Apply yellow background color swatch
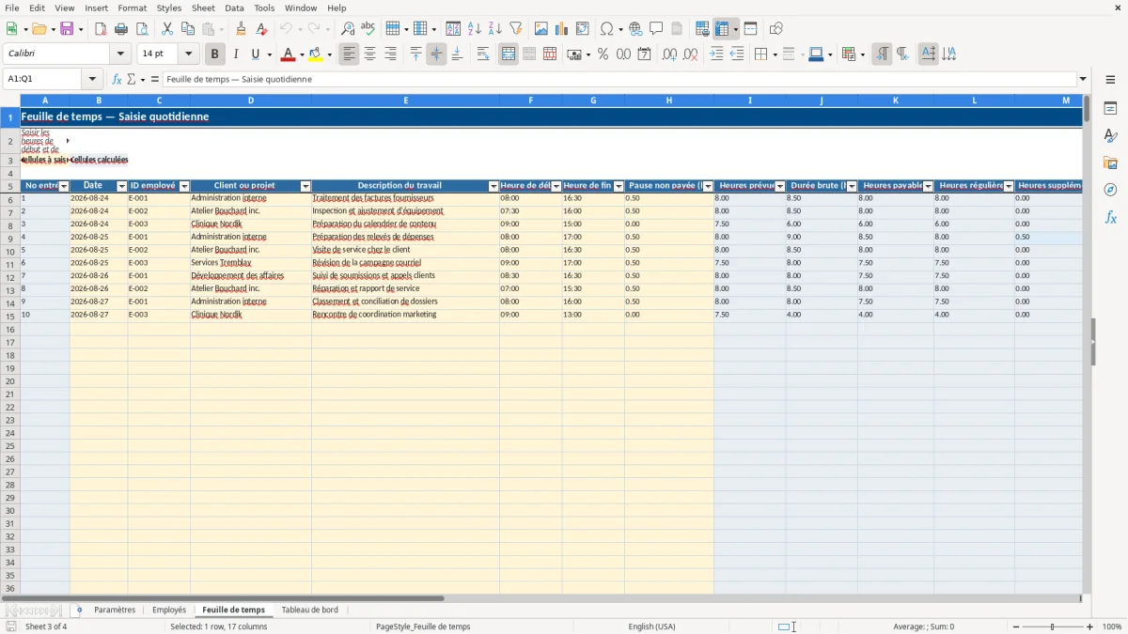The width and height of the screenshot is (1128, 634). coord(317,54)
